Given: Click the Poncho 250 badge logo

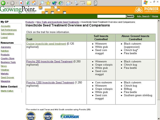Looking at the screenshot, I should (x=48, y=116).
